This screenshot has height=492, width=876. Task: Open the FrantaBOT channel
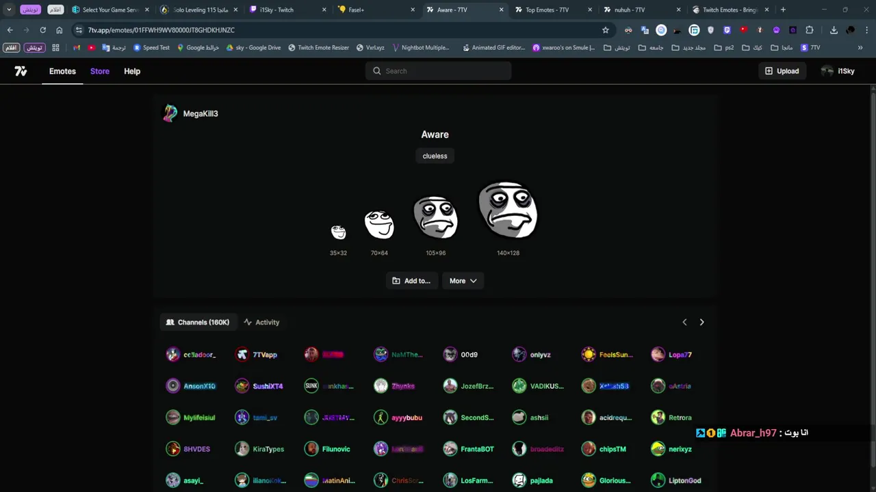469,449
